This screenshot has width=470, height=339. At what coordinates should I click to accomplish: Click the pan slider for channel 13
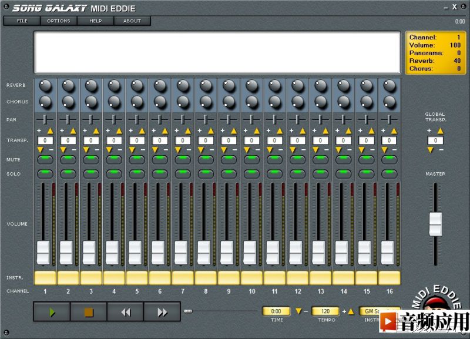point(320,119)
